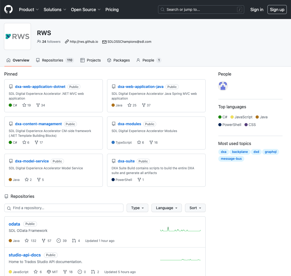Open the dxa-modules repository
Viewport: 291px width, 276px height.
[x=129, y=124]
